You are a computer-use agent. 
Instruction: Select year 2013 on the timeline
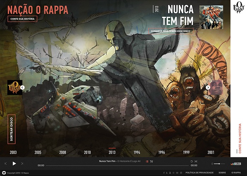[112, 152]
